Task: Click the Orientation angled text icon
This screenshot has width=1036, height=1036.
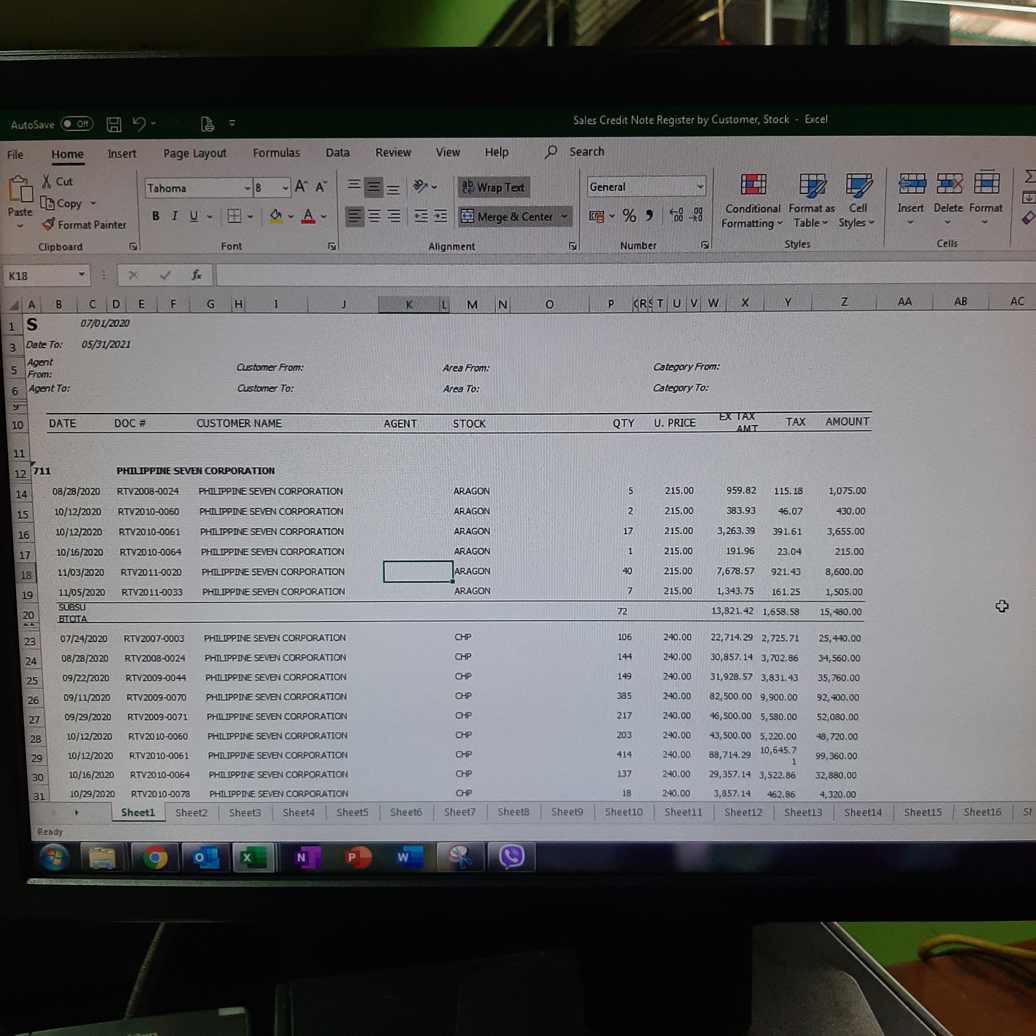Action: point(420,187)
